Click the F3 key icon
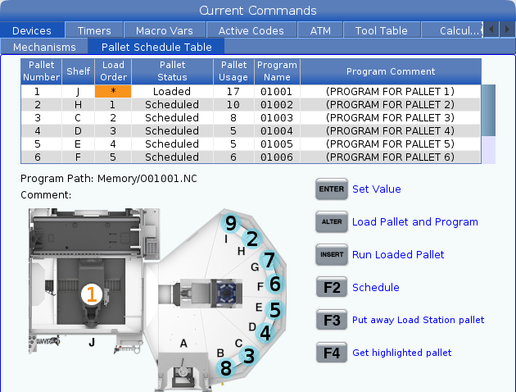 pos(332,320)
